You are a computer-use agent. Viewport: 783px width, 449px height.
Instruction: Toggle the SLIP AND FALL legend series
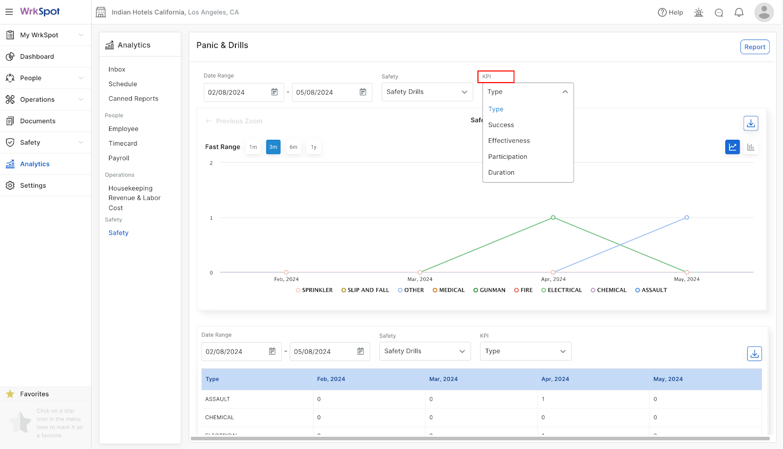pyautogui.click(x=365, y=290)
